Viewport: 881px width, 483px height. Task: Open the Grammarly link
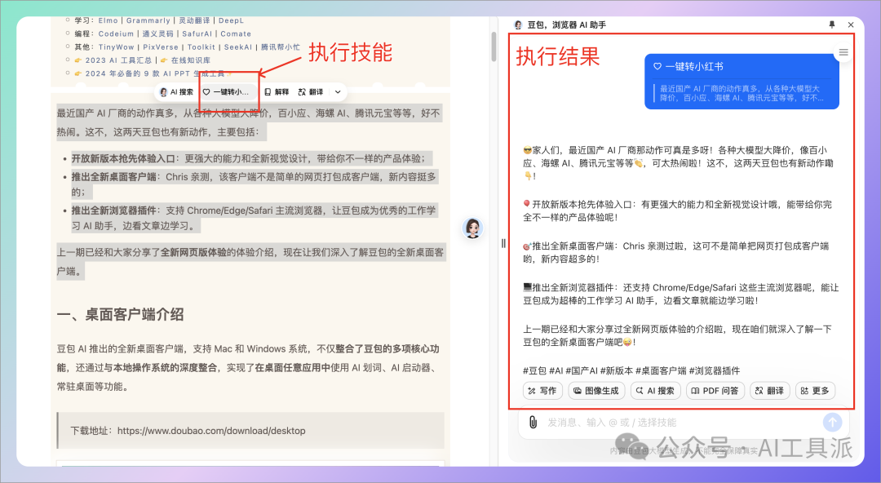[x=148, y=20]
